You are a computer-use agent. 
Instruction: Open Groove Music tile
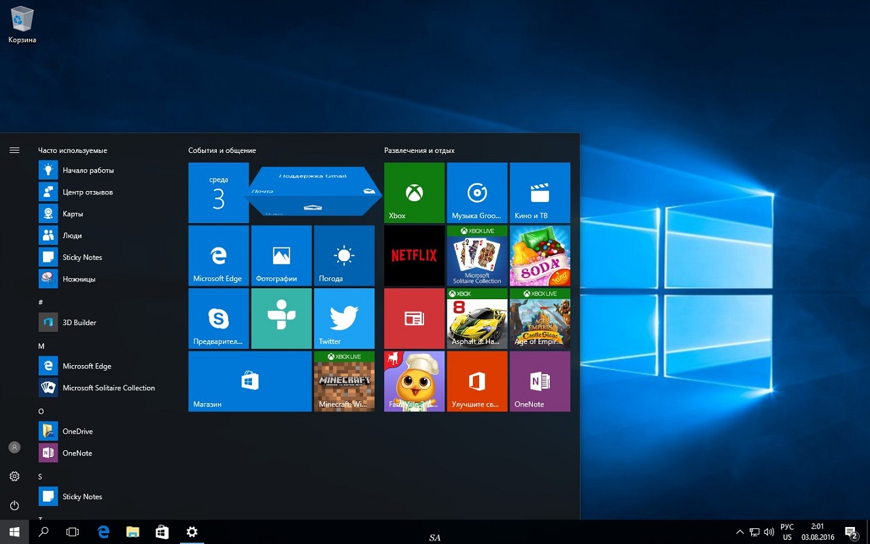tap(477, 193)
